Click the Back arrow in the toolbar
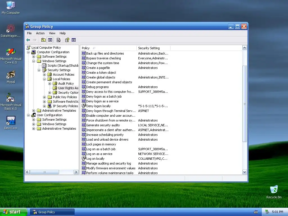Screen dimensions: 288x216 click(28, 40)
